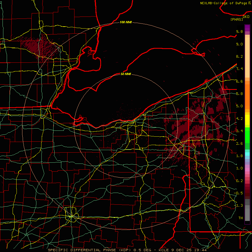Click the 6.6 value on the scale
Image resolution: width=252 pixels, height=252 pixels.
click(x=239, y=81)
